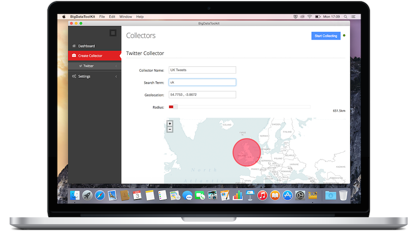Viewport: 417px width, 246px height.
Task: Open Settings in the sidebar
Action: (x=95, y=76)
